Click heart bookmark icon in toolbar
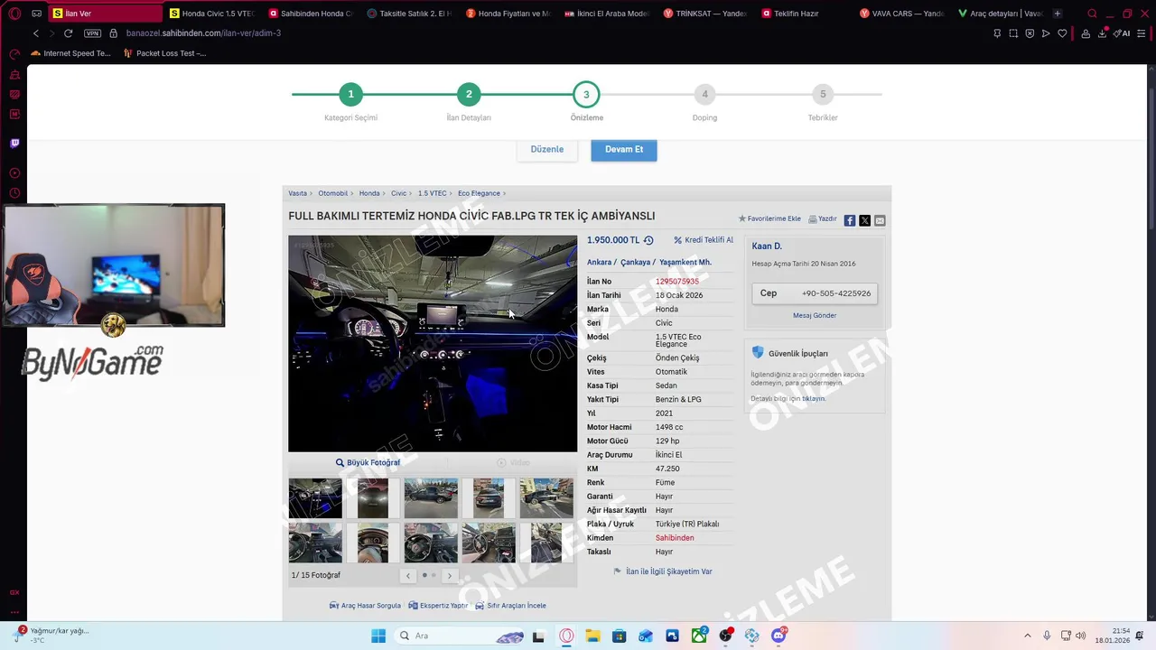 1062,33
